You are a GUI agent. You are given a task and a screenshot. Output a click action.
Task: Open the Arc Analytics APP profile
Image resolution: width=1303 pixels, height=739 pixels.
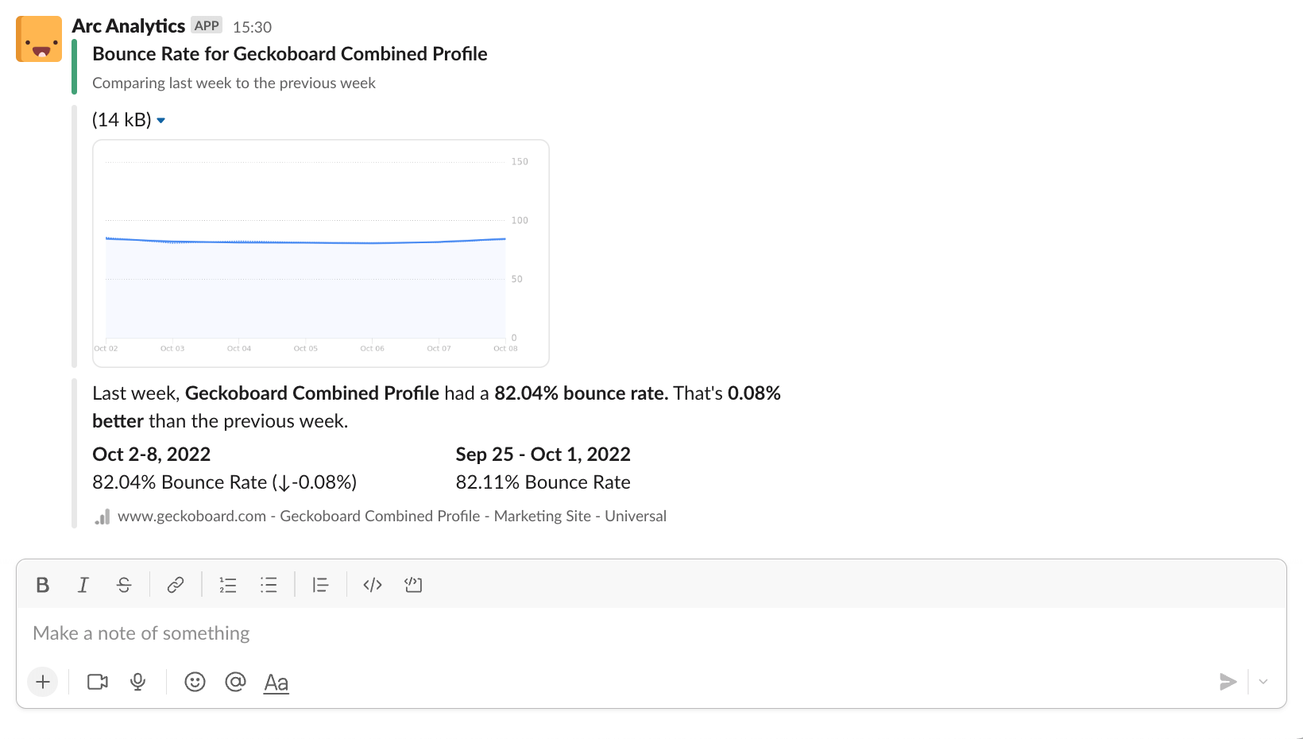(x=128, y=25)
